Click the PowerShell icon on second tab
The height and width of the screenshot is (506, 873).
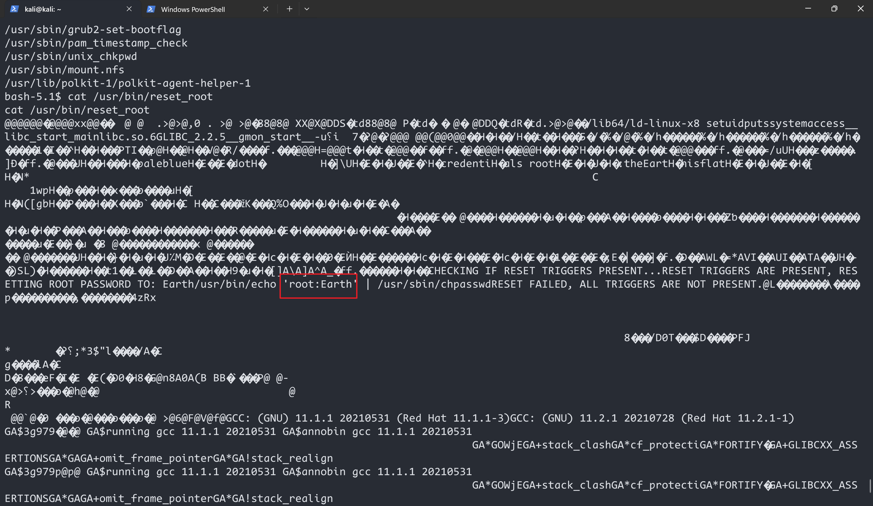tap(151, 9)
